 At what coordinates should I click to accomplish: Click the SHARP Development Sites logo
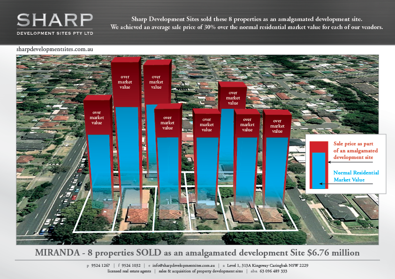click(x=54, y=23)
